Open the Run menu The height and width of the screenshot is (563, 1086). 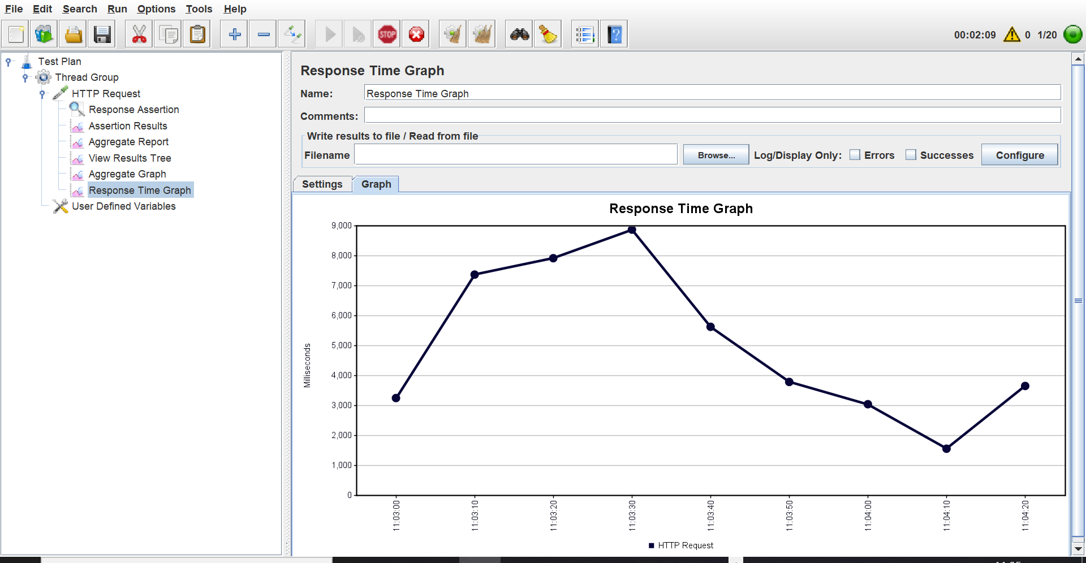point(117,9)
